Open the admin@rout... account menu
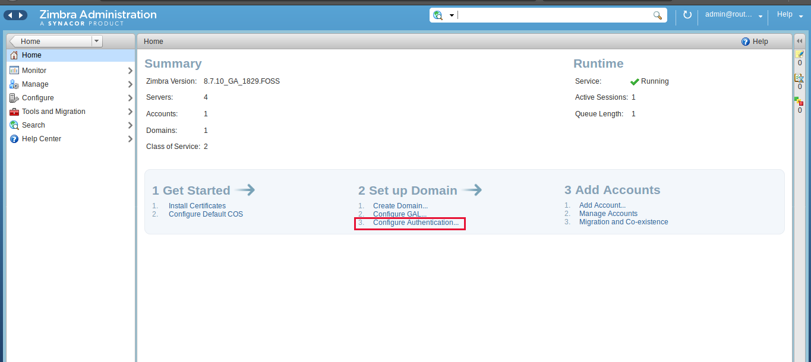This screenshot has width=811, height=362. tap(734, 15)
